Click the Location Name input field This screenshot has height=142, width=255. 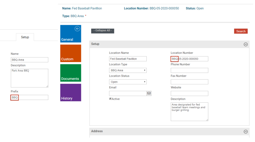tap(128, 59)
